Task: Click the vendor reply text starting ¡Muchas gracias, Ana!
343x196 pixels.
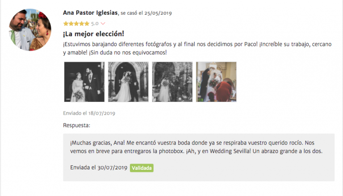Action: tap(197, 147)
